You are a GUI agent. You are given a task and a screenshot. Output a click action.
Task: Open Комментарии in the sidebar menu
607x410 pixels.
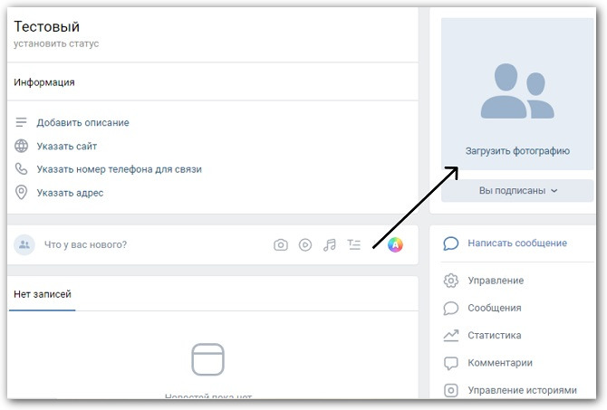[499, 363]
